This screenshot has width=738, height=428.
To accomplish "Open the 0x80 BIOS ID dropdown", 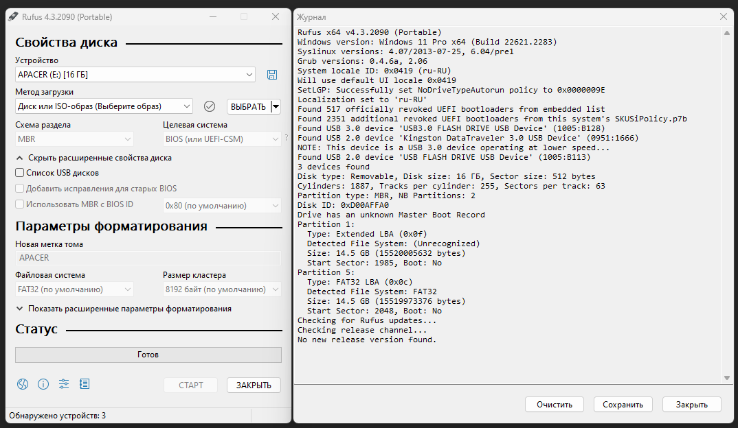I will point(222,206).
